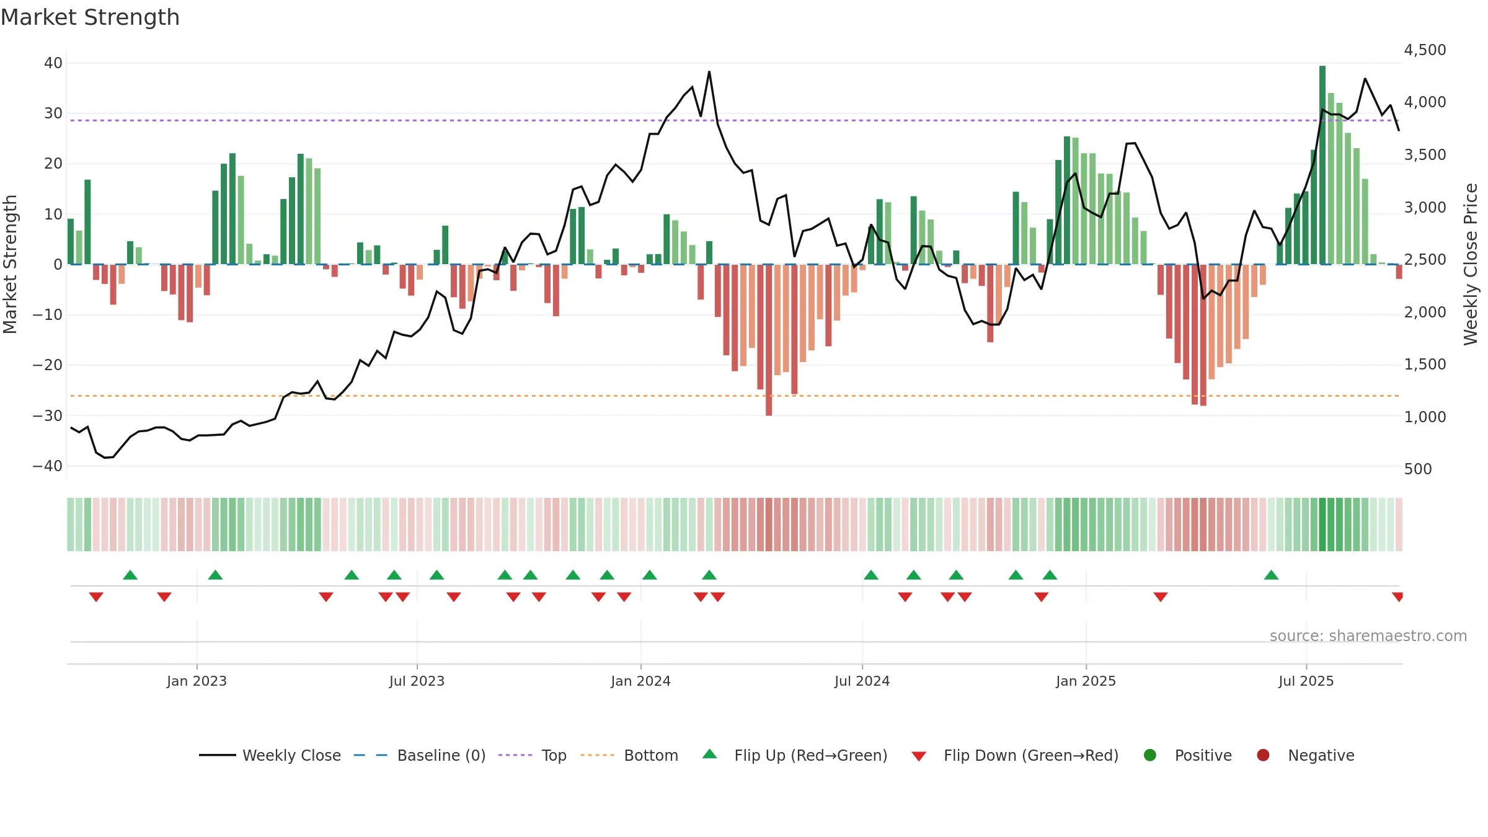This screenshot has width=1488, height=837.
Task: Click the blue dashed Baseline legend line
Action: coord(370,755)
